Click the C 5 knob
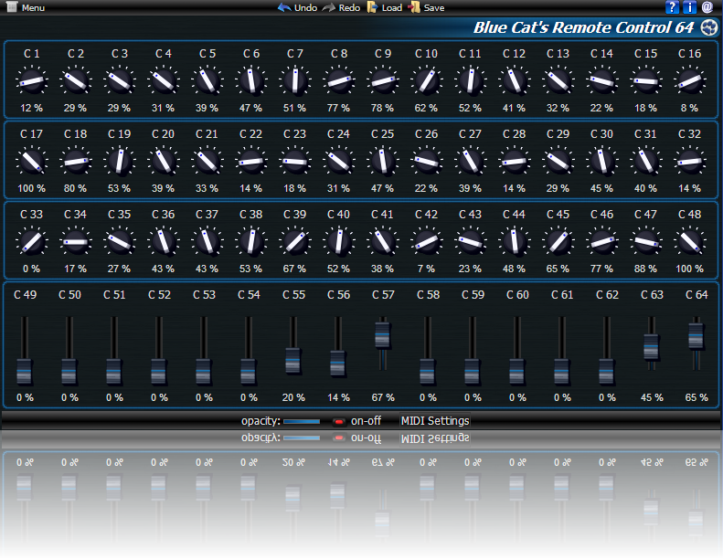This screenshot has width=723, height=559. click(x=207, y=81)
